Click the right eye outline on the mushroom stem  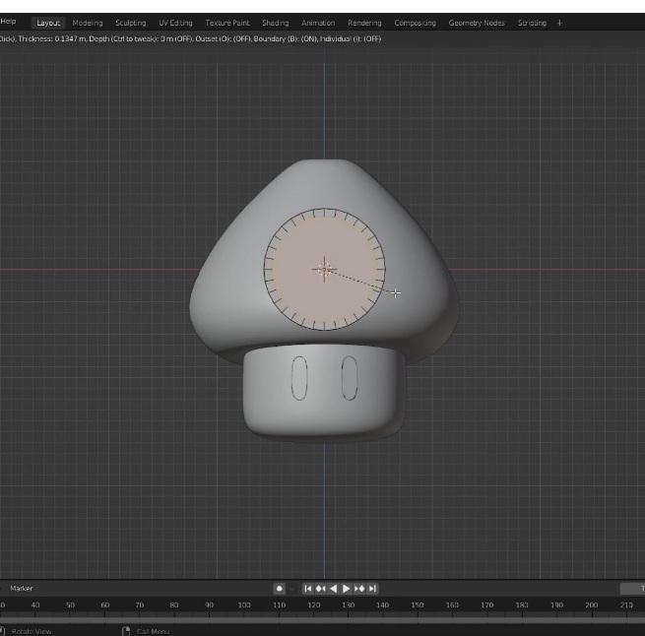coord(350,378)
